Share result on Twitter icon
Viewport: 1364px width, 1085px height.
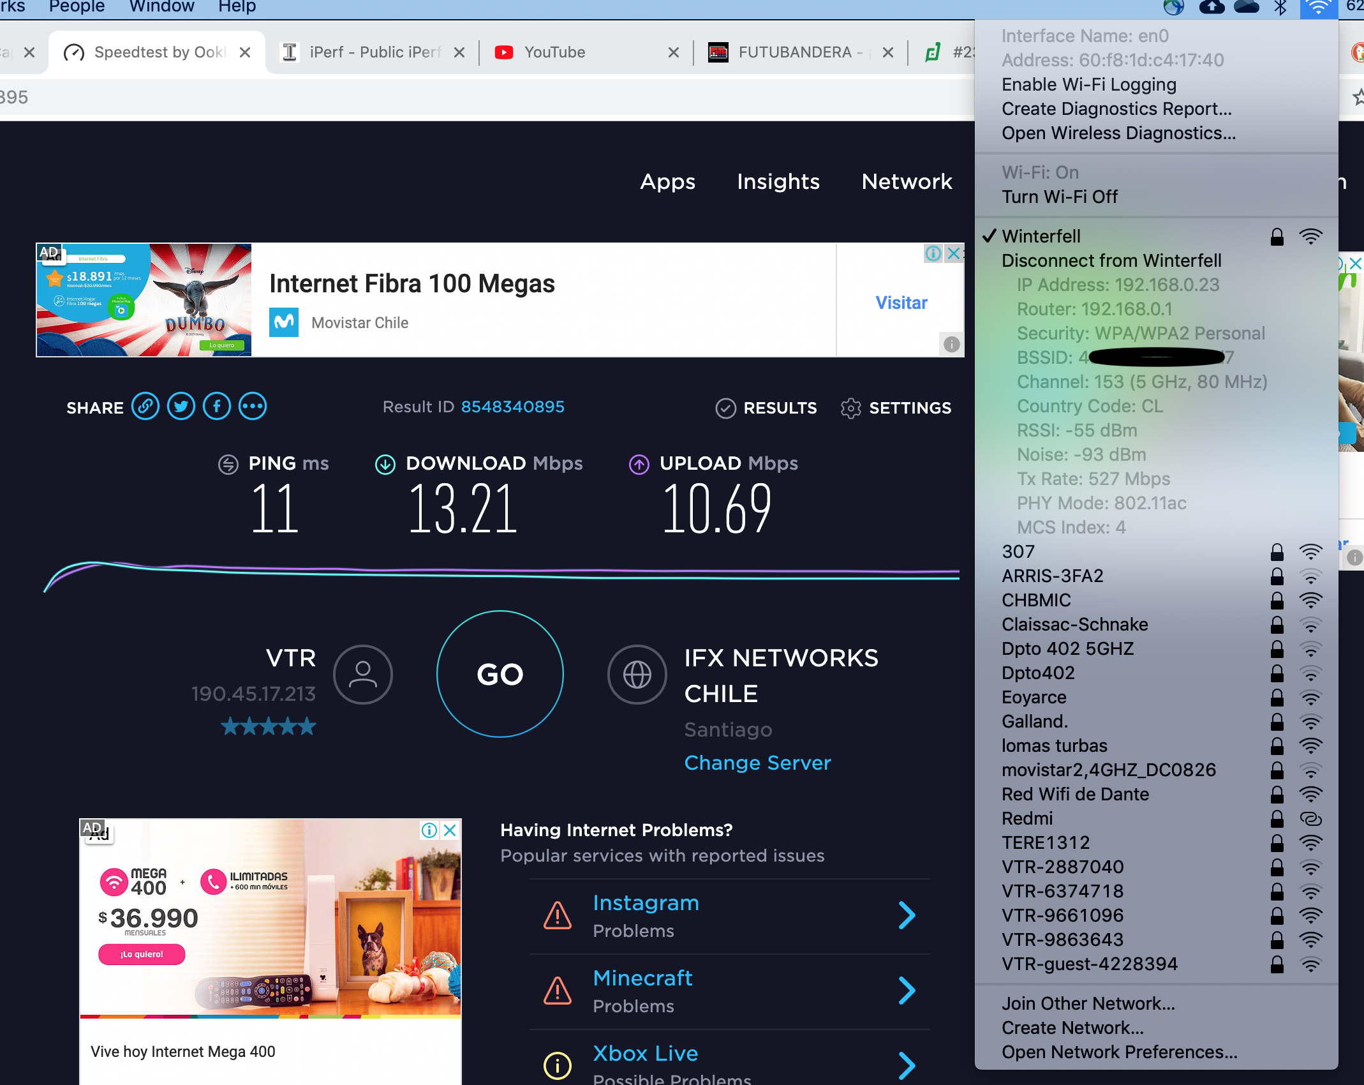point(181,407)
